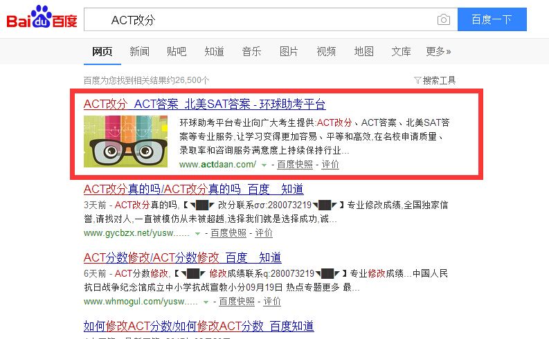Viewport: 549px width, 339px height.
Task: Click 评价 for gycbzx.net result
Action: (264, 233)
